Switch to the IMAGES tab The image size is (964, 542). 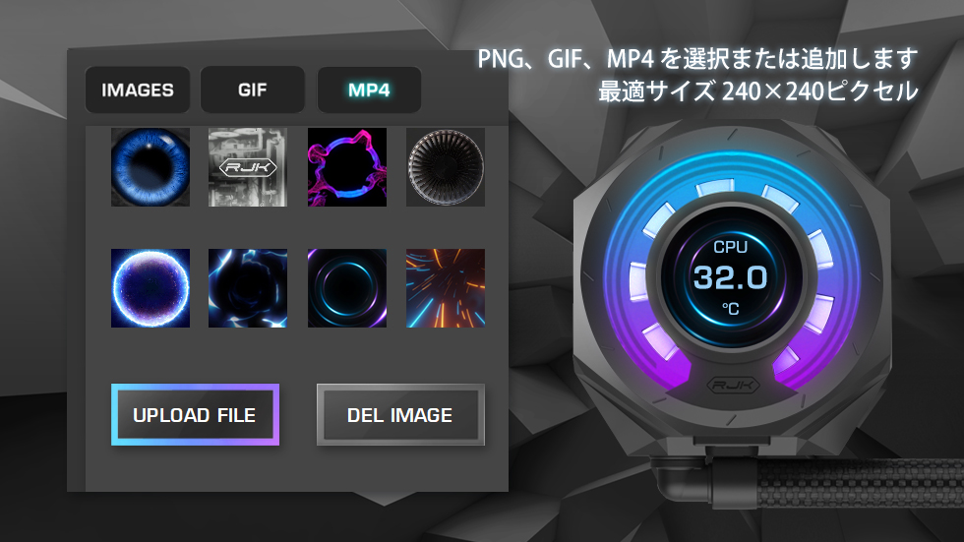(137, 90)
